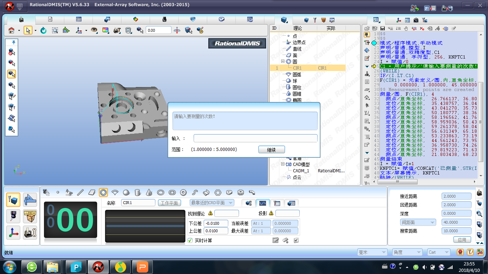Click the home view icon in graphics toolbar
Screen dimensions: 488x274
tap(11, 30)
